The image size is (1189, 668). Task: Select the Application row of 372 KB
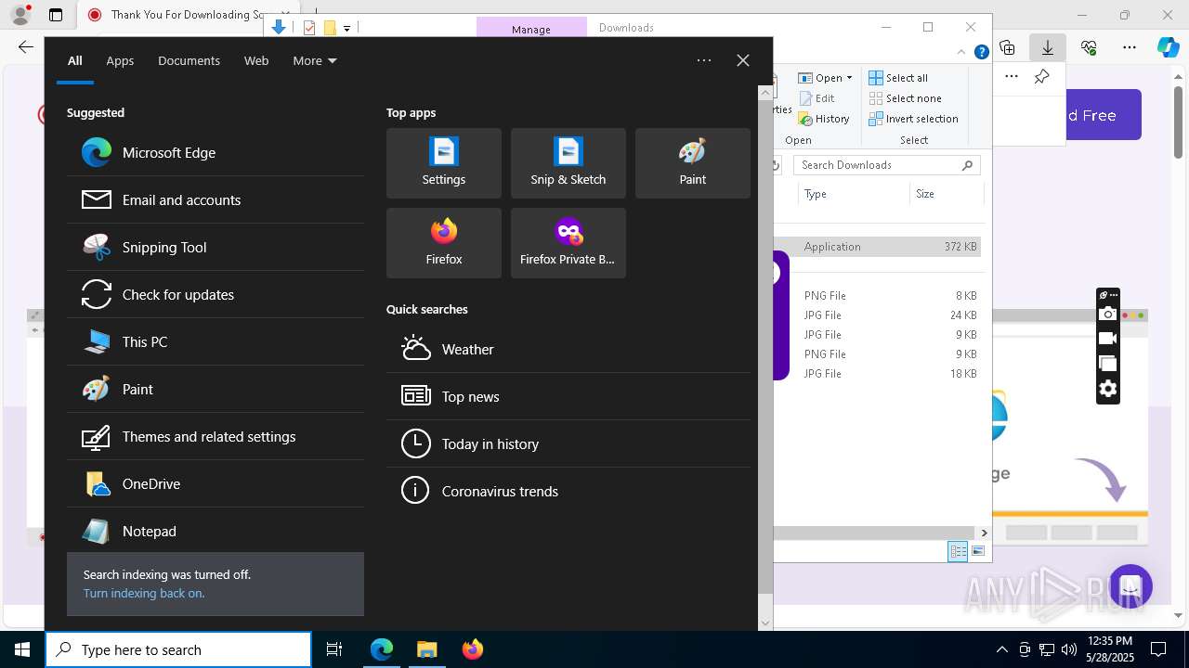[878, 247]
